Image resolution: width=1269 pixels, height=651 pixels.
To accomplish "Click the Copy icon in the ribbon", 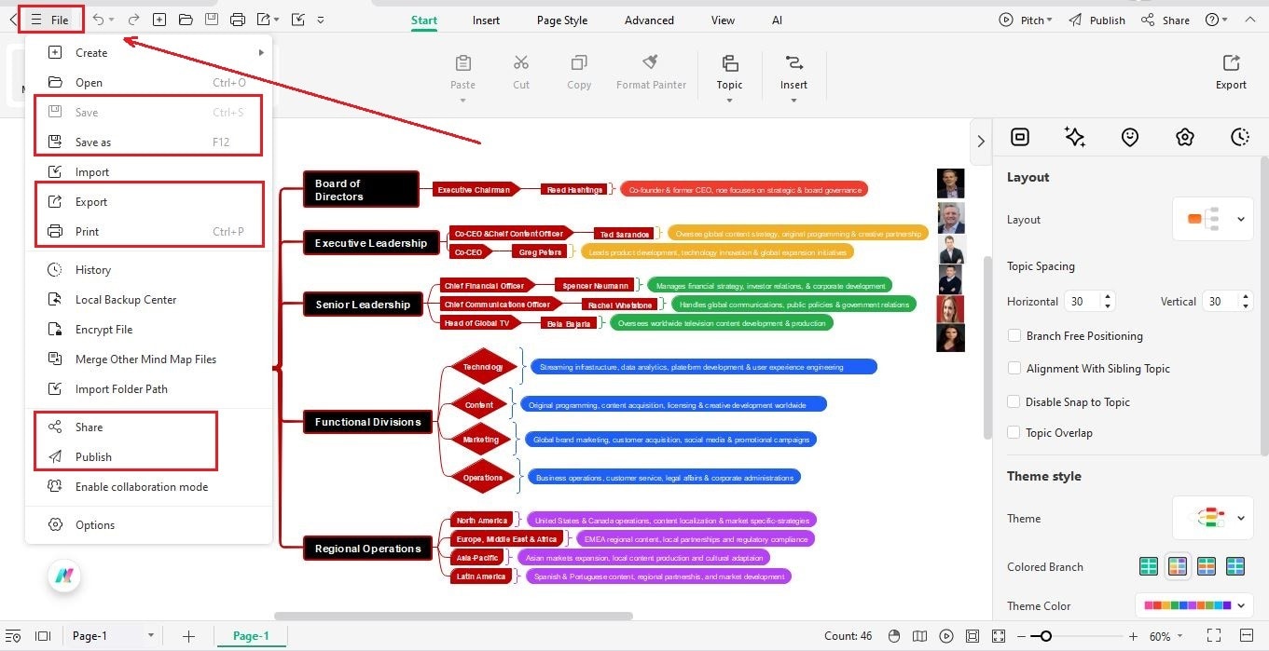I will click(578, 70).
